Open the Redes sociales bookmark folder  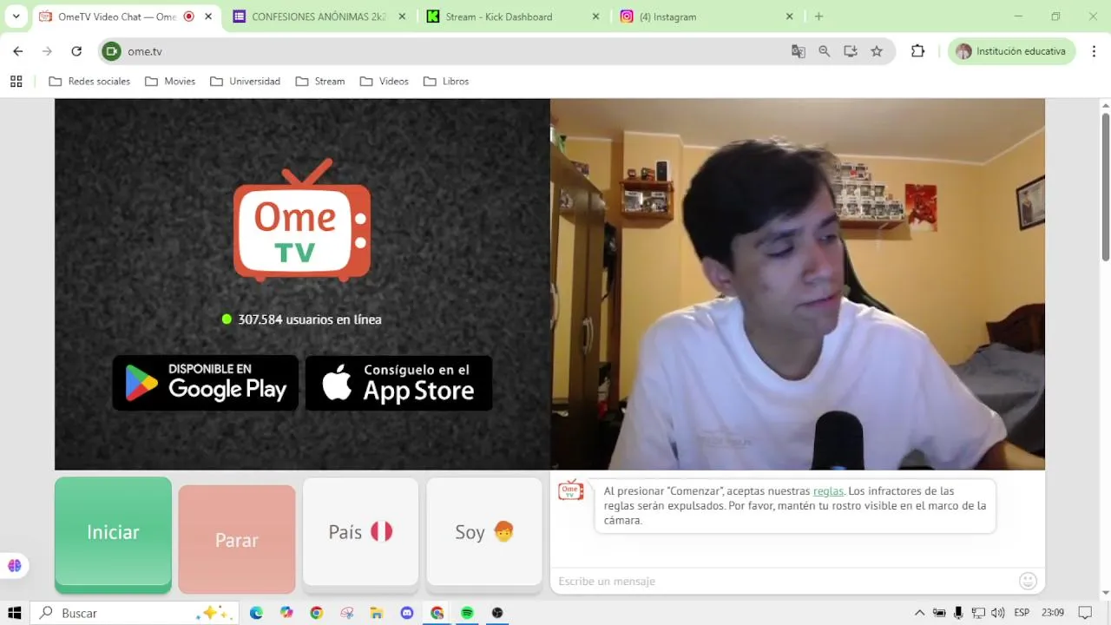coord(89,82)
